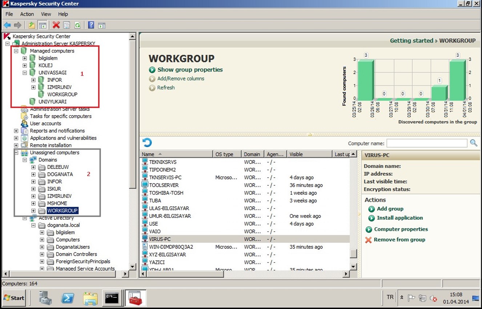The image size is (482, 309).
Task: Click Add group in Actions pane
Action: [x=390, y=209]
